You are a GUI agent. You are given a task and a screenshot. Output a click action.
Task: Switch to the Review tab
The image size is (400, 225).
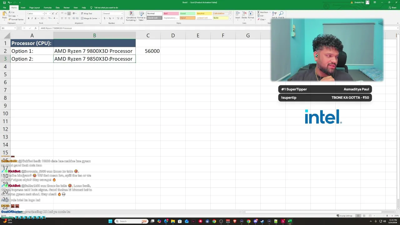(x=67, y=7)
